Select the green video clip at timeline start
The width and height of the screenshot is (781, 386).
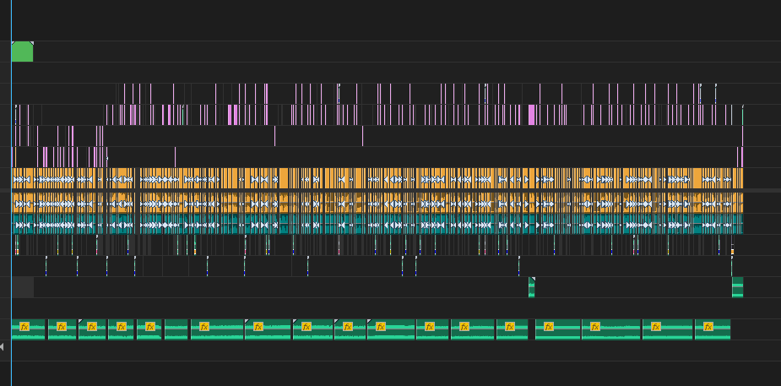coord(22,52)
